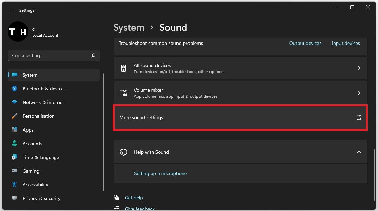The width and height of the screenshot is (378, 211).
Task: Open All sound devices with its chevron arrow
Action: tap(359, 68)
